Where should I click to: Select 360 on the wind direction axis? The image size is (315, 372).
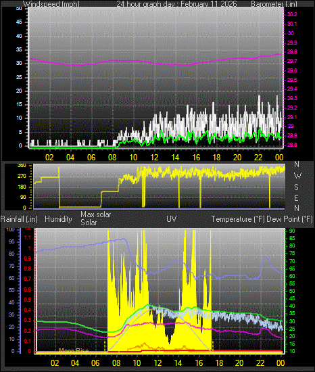[x=22, y=166]
